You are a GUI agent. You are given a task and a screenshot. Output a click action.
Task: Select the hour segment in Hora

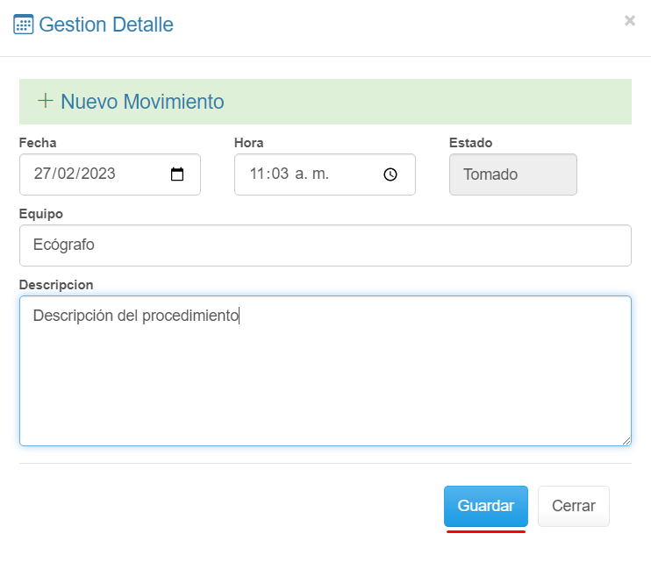[257, 174]
